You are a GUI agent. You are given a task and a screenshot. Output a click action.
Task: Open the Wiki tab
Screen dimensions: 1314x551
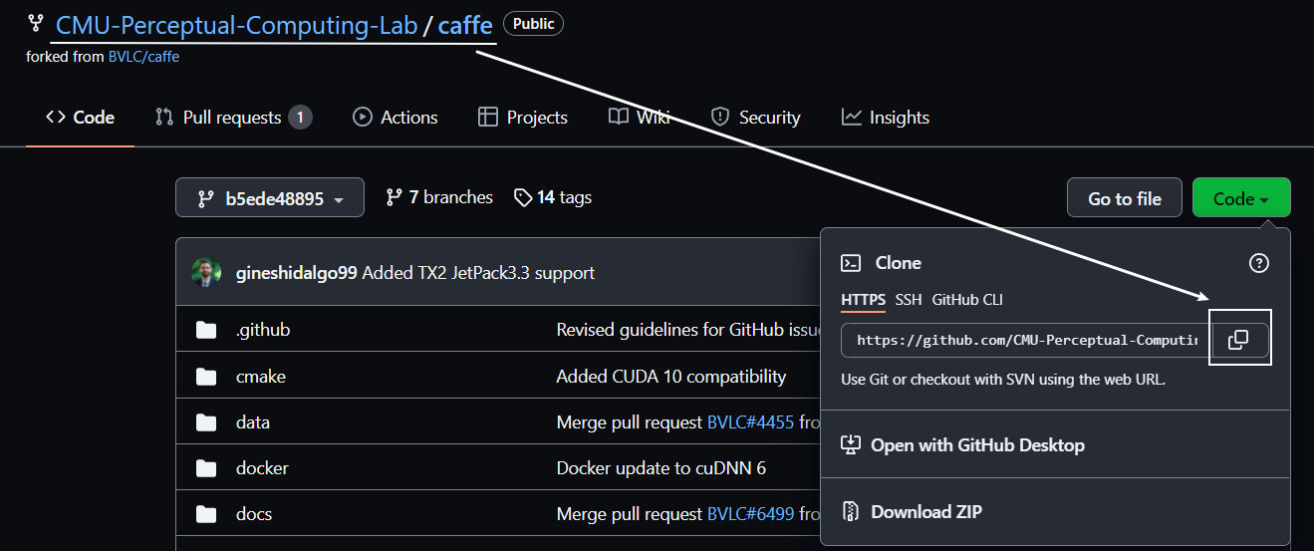pyautogui.click(x=639, y=118)
